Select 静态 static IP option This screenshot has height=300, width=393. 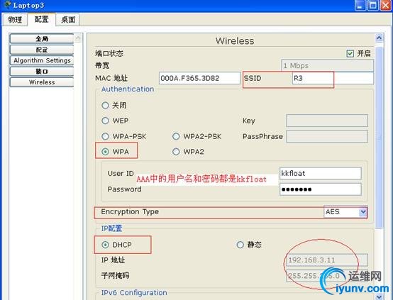pos(240,245)
